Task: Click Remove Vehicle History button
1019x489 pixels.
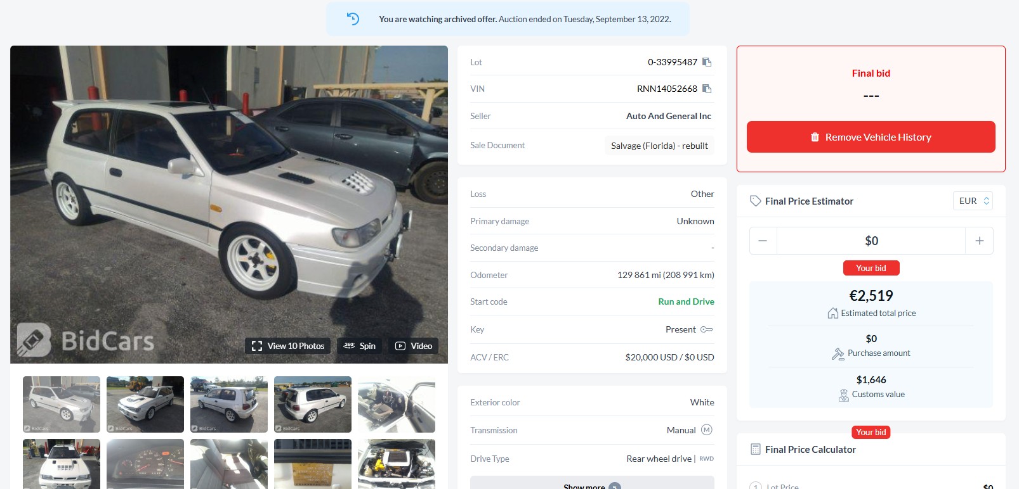Action: [871, 137]
